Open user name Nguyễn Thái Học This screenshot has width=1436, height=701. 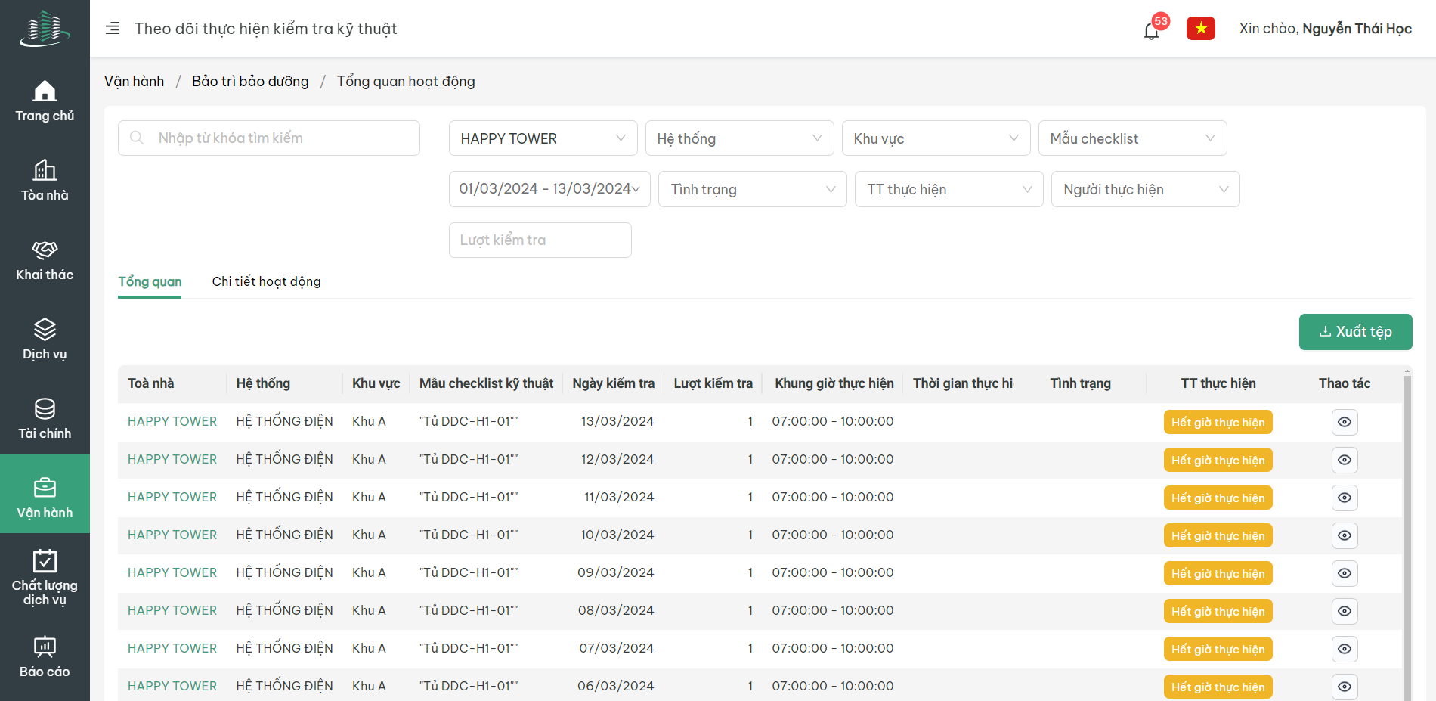click(x=1357, y=29)
